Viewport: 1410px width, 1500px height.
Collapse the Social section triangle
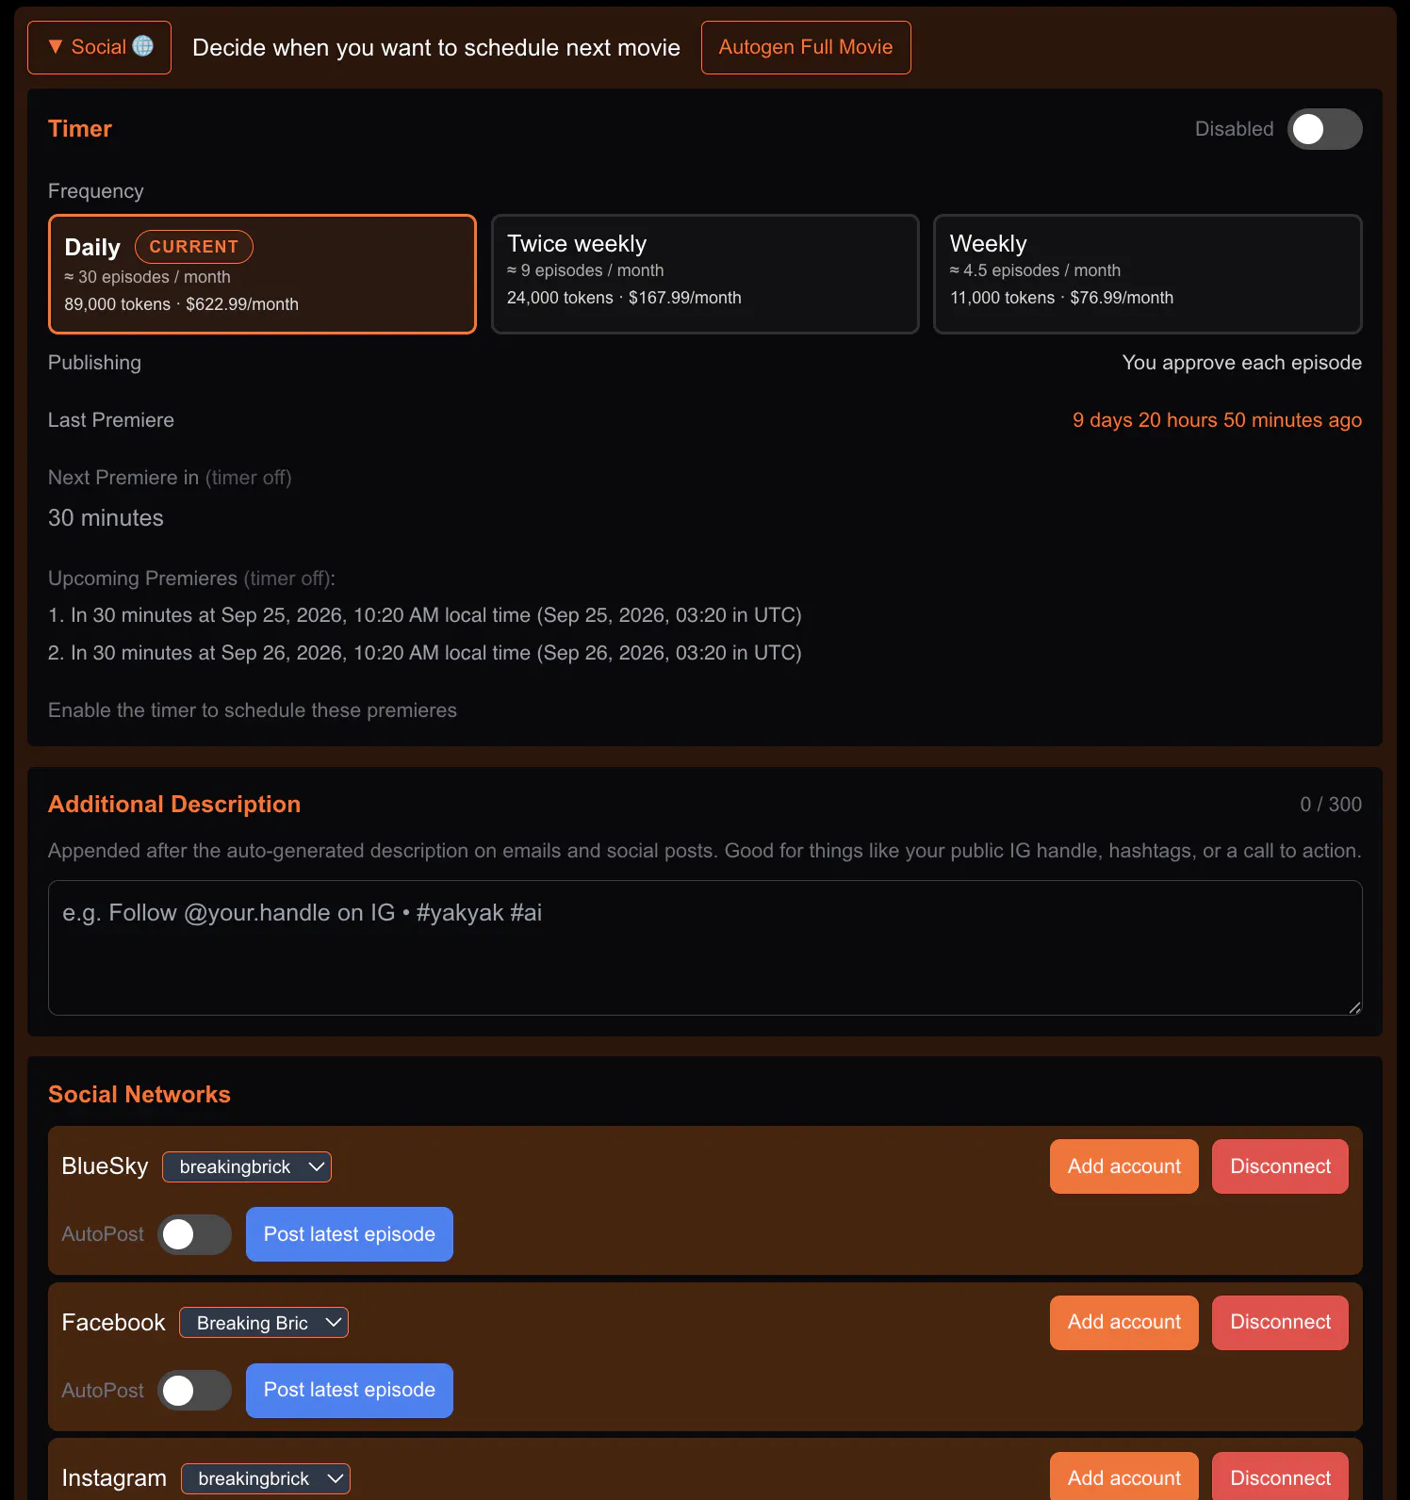(56, 46)
